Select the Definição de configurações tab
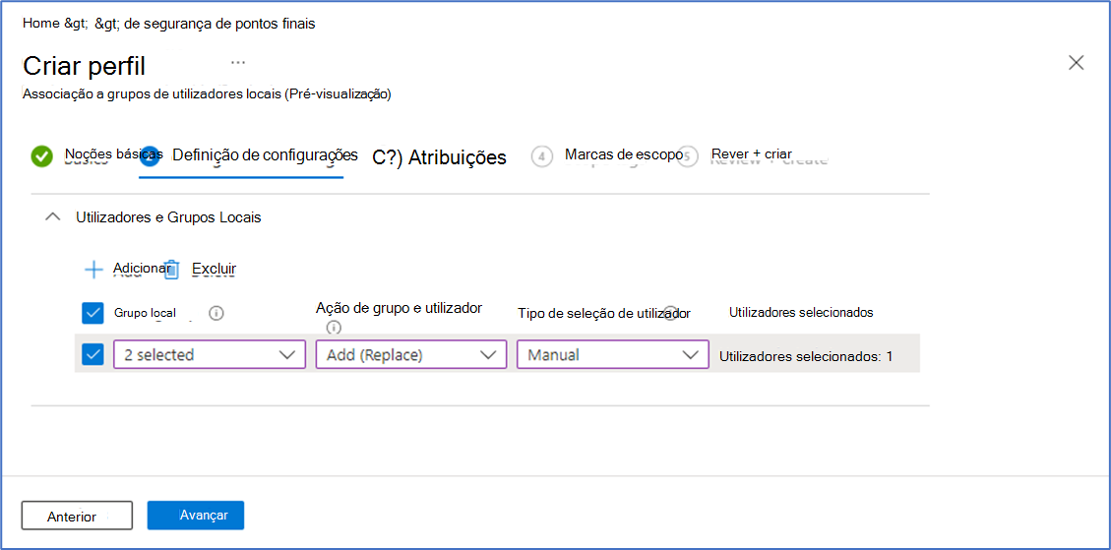 265,154
